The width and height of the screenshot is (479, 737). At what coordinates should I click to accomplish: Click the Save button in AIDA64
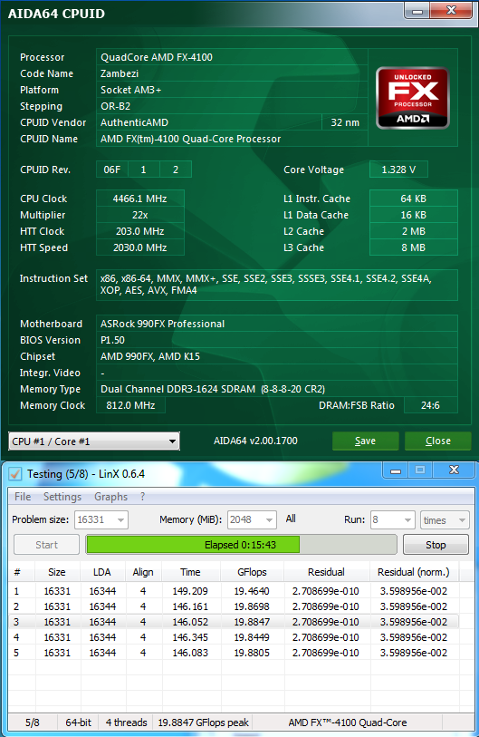[365, 441]
